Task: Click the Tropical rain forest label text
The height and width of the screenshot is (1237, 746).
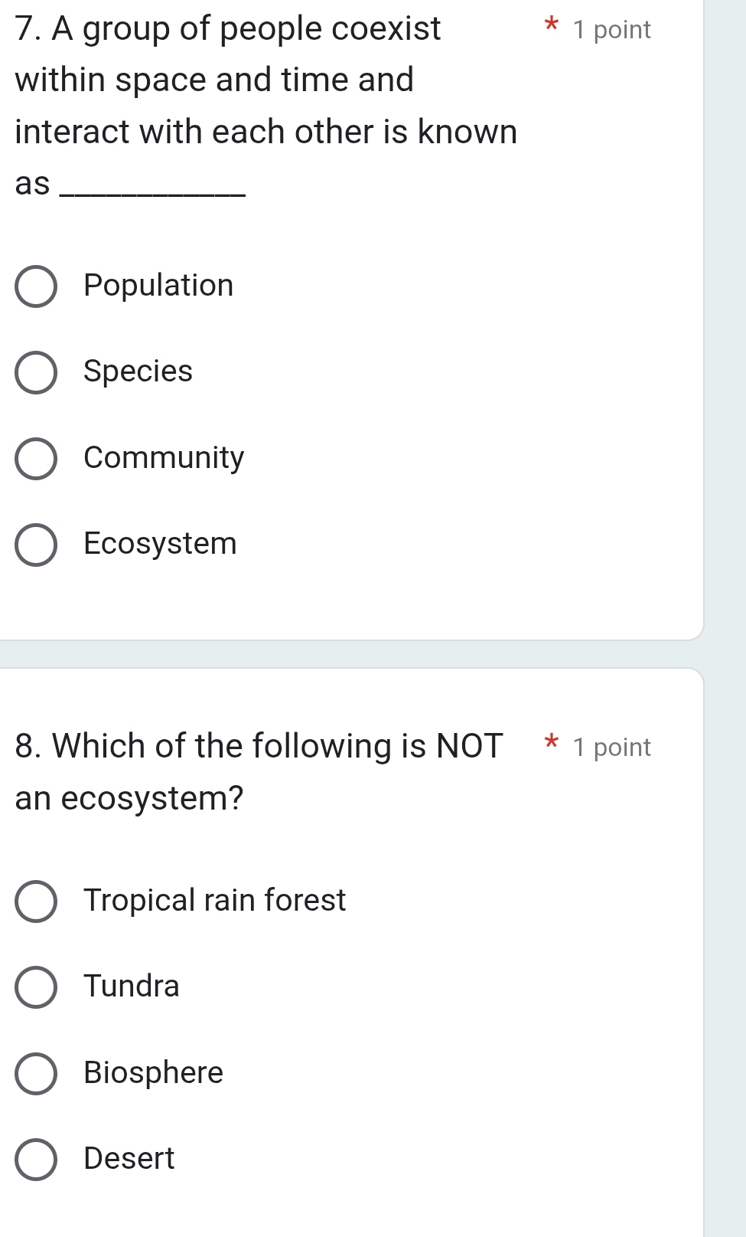Action: click(214, 901)
